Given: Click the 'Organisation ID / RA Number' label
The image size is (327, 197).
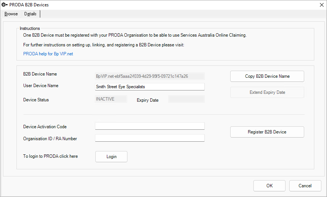Looking at the screenshot, I should [50, 139].
